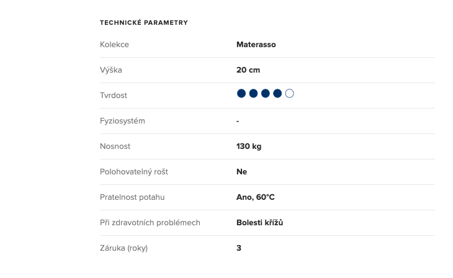Screen dimensions: 453x278
Task: Click the Materasso collection value
Action: click(x=256, y=45)
